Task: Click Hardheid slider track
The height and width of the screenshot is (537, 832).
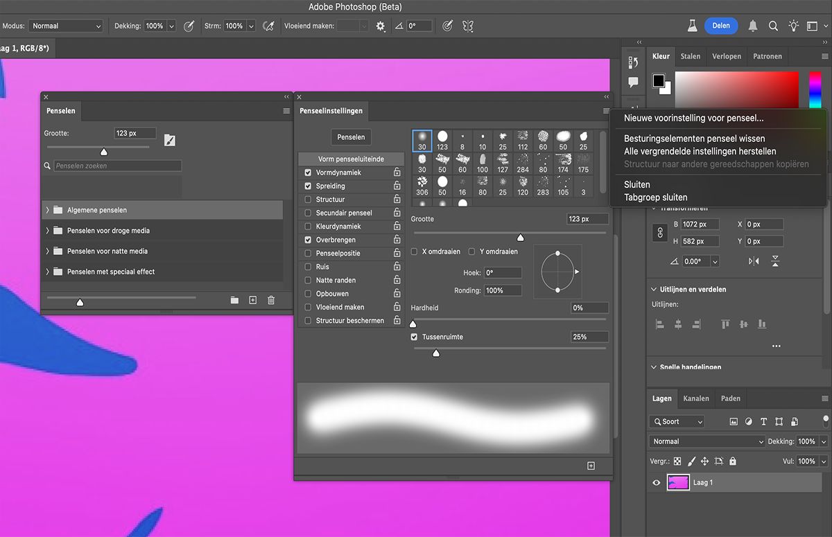Action: [510, 319]
